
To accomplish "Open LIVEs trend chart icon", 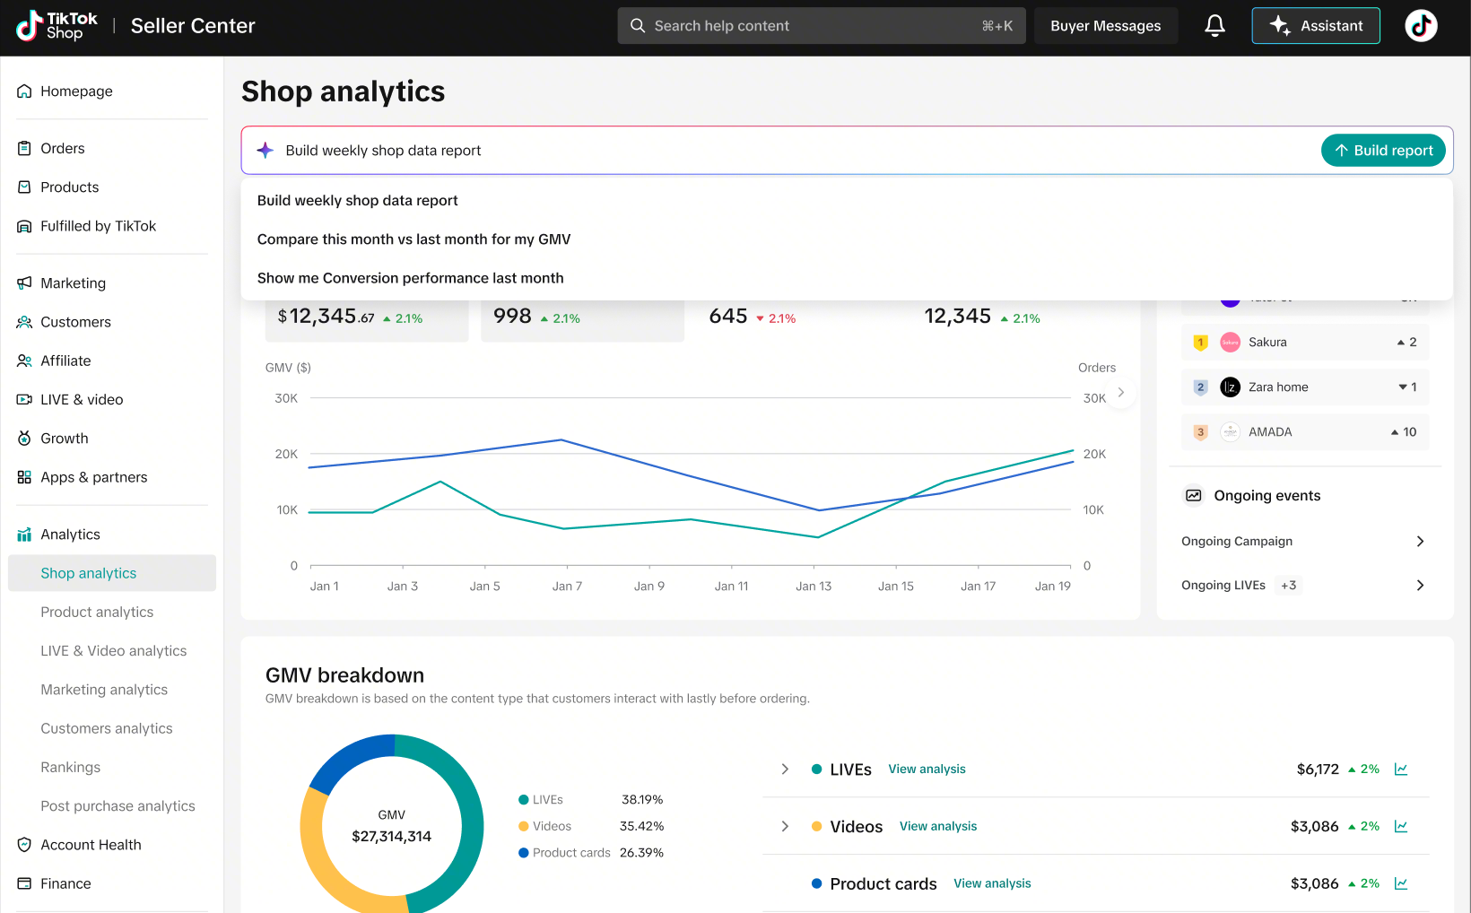I will click(x=1401, y=770).
